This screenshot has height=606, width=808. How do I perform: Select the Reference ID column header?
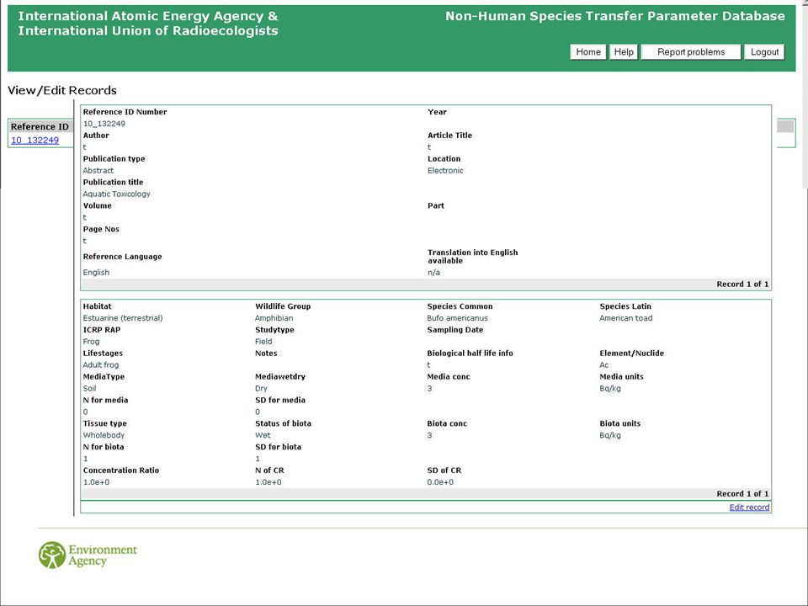point(40,127)
